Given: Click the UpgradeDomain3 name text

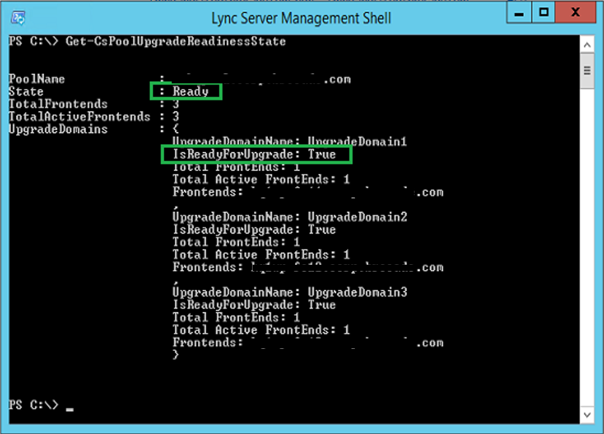Looking at the screenshot, I should coord(357,292).
